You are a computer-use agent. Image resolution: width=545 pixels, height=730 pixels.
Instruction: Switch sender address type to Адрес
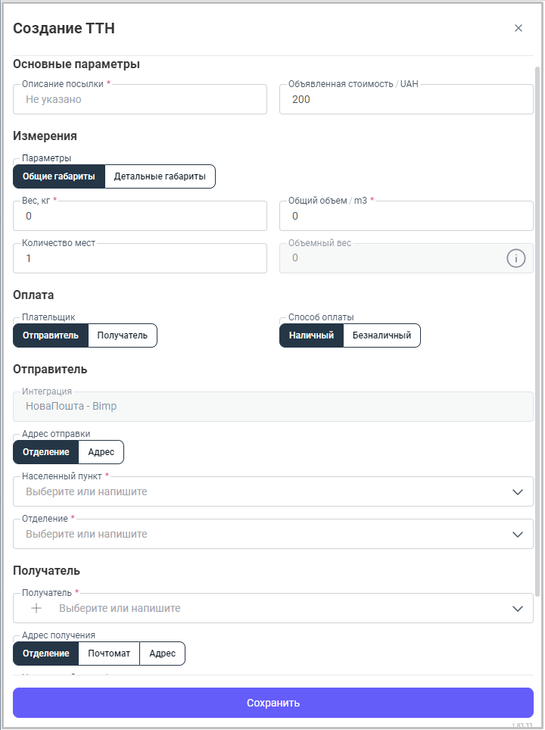(x=101, y=452)
